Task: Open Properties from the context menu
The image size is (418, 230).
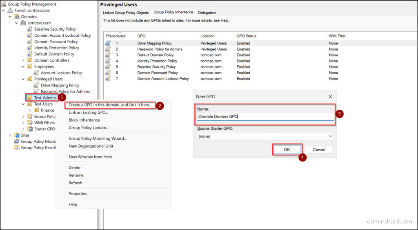Action: (x=78, y=194)
